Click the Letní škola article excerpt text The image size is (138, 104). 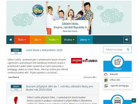pos(38,66)
